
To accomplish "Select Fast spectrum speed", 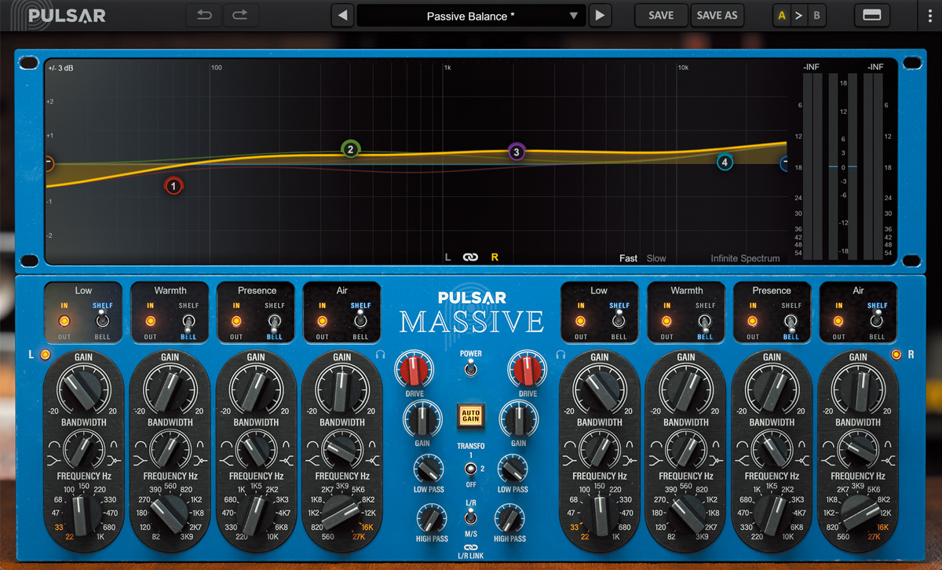I will [628, 258].
